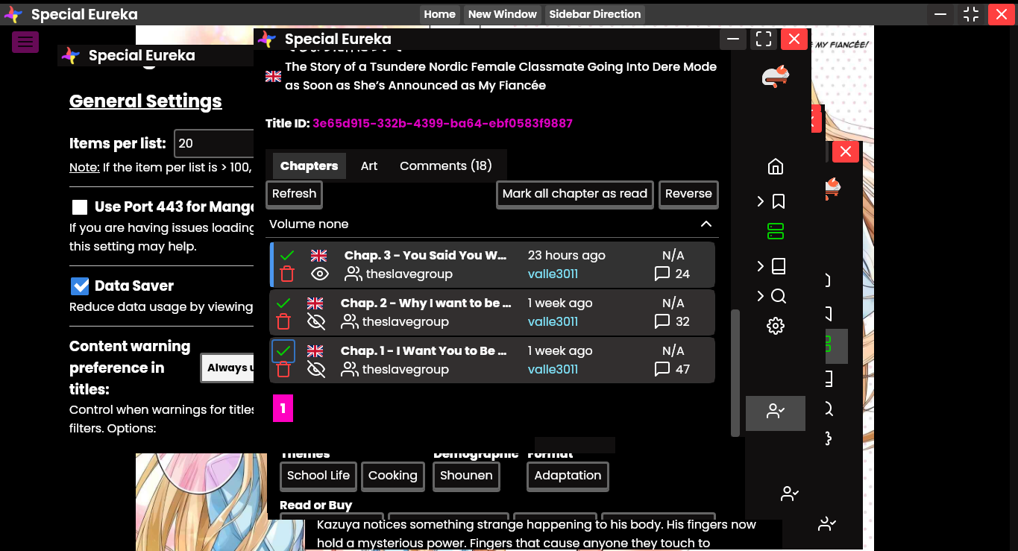
Task: Toggle the read eye icon on Chap. 3
Action: [320, 274]
